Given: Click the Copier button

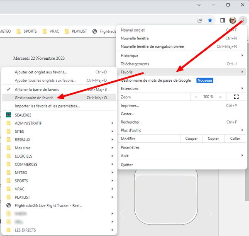Looking at the screenshot, I should (213, 139).
